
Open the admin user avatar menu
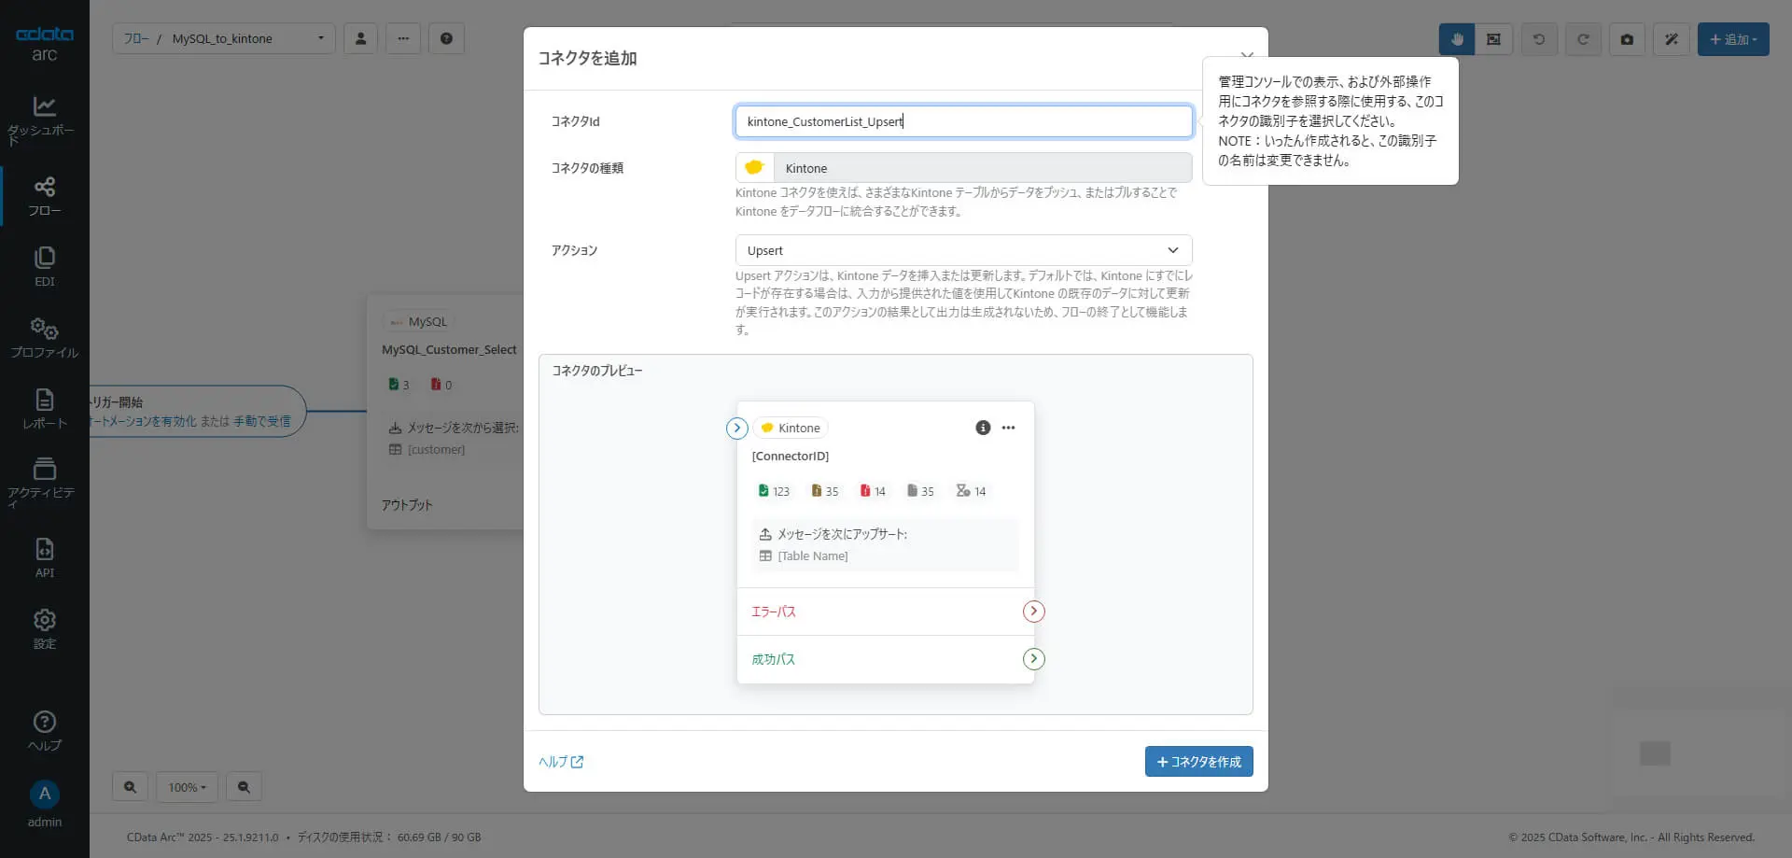point(44,794)
